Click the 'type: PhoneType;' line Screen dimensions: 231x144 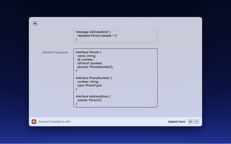coord(90,85)
